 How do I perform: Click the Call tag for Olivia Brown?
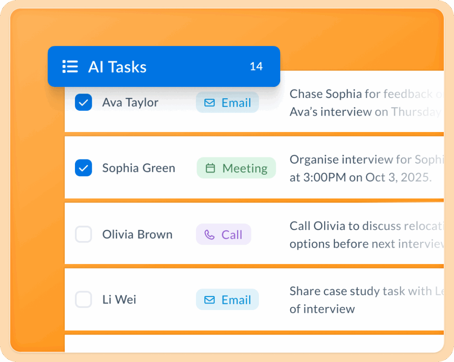click(223, 234)
